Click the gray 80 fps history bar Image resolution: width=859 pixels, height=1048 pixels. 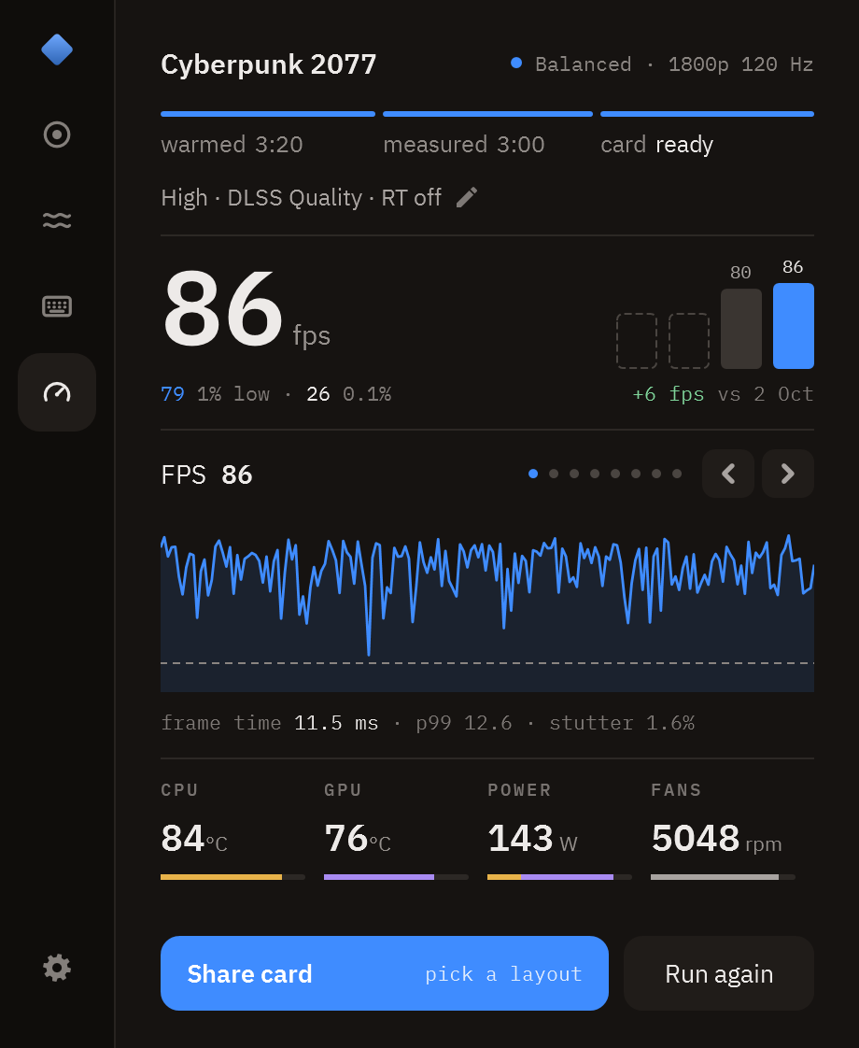(740, 329)
